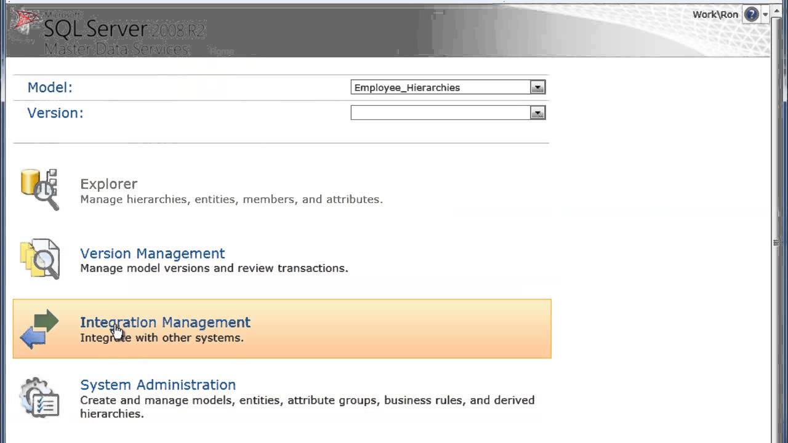Open the Explorer database magnifier icon
The image size is (788, 443).
[40, 190]
